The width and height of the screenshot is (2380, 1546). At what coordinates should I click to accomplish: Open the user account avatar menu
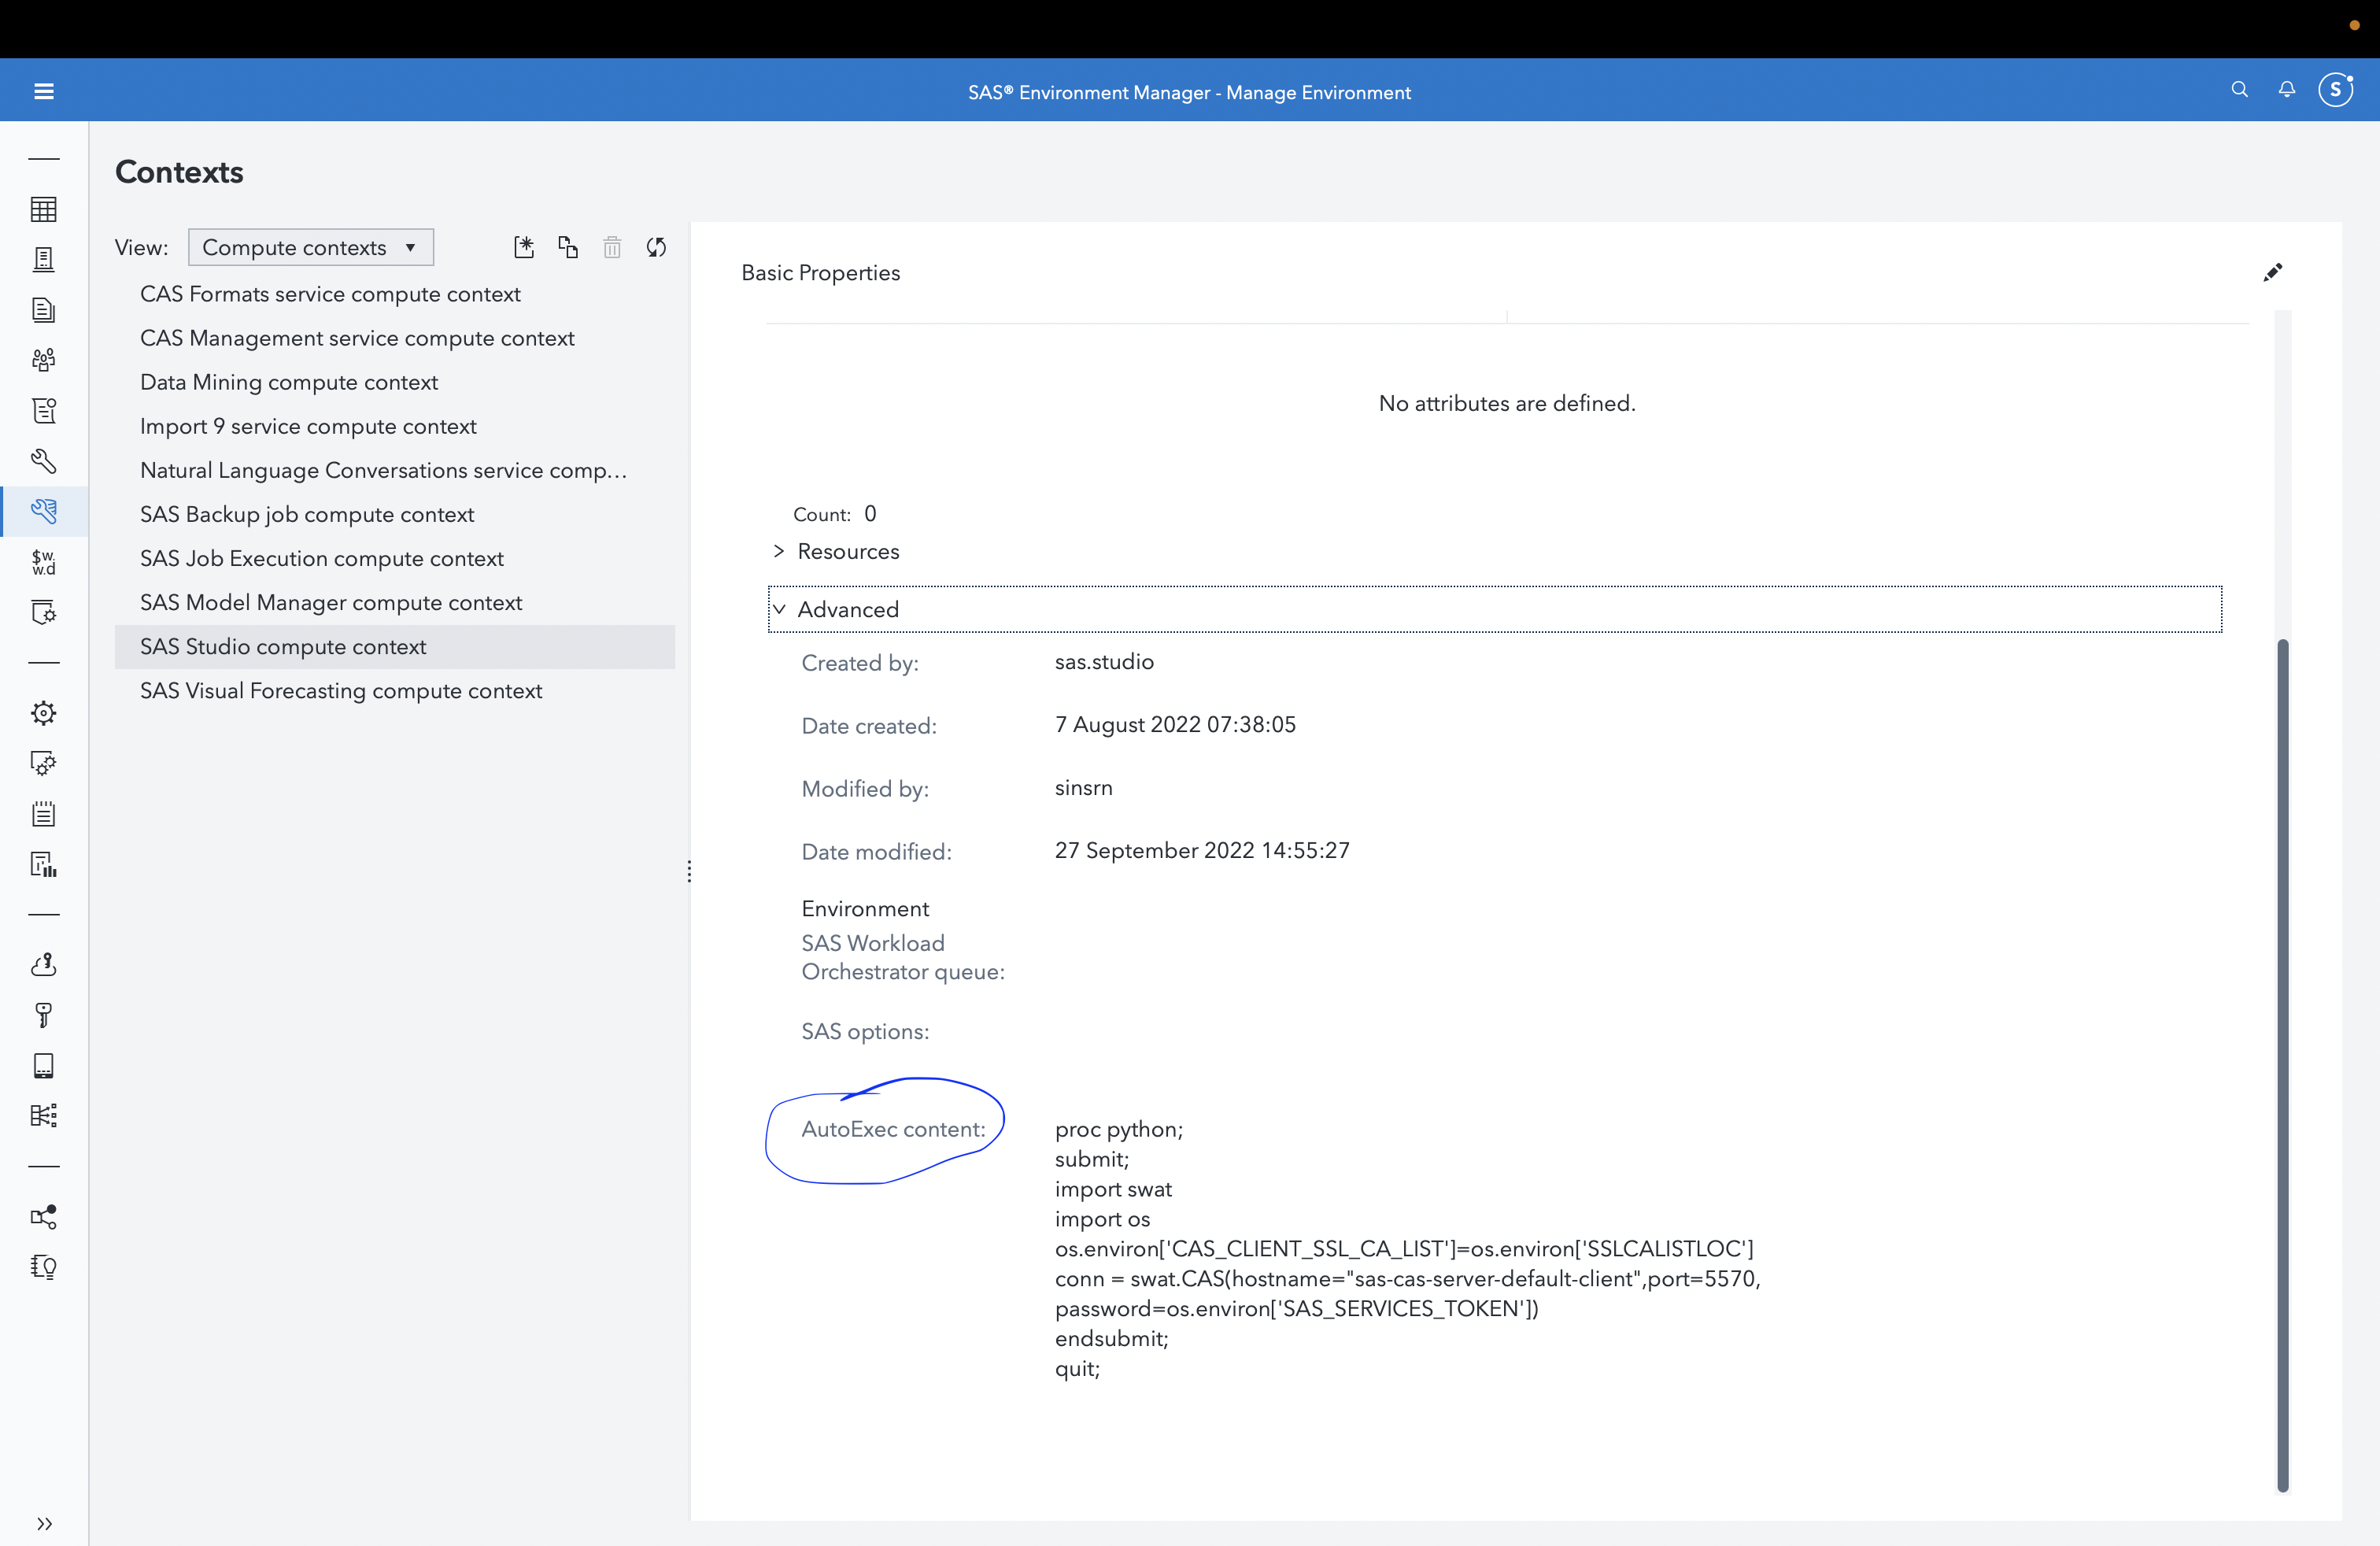(2335, 89)
